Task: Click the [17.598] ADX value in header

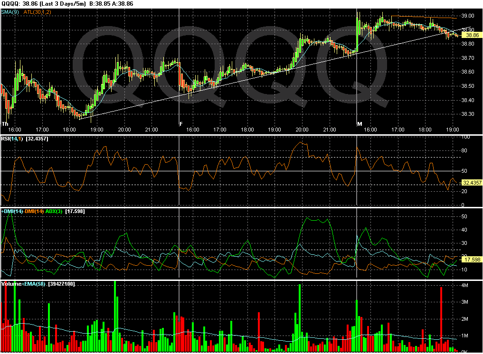Action: [x=75, y=212]
